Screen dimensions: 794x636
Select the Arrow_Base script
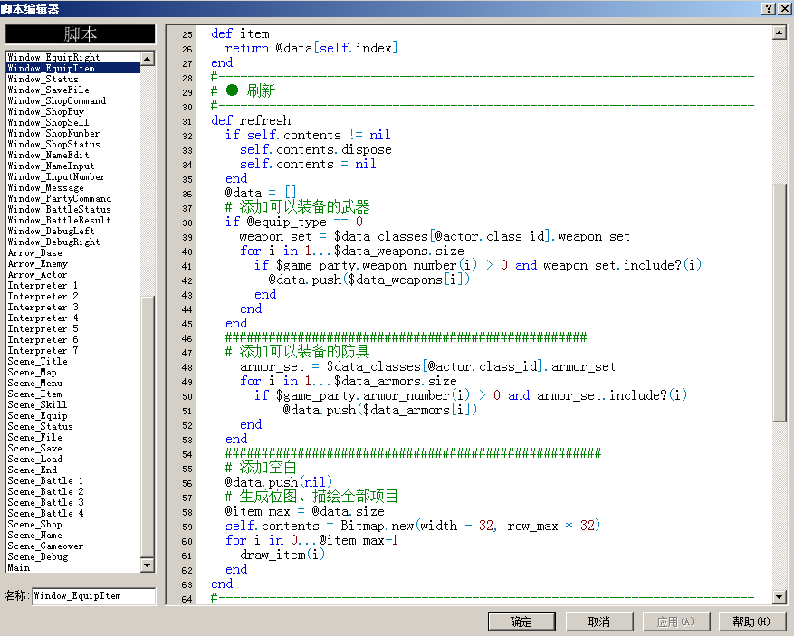(73, 253)
